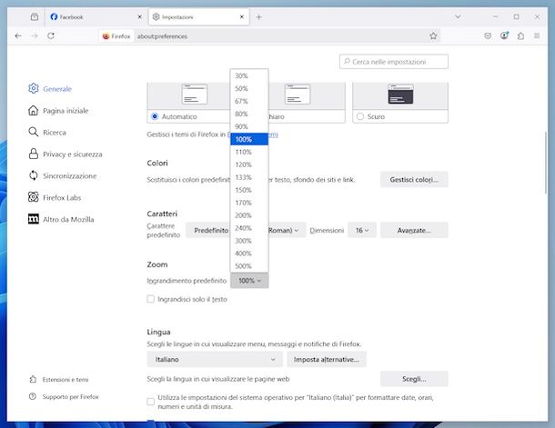
Task: Open the Ricerca settings section
Action: tap(46, 132)
